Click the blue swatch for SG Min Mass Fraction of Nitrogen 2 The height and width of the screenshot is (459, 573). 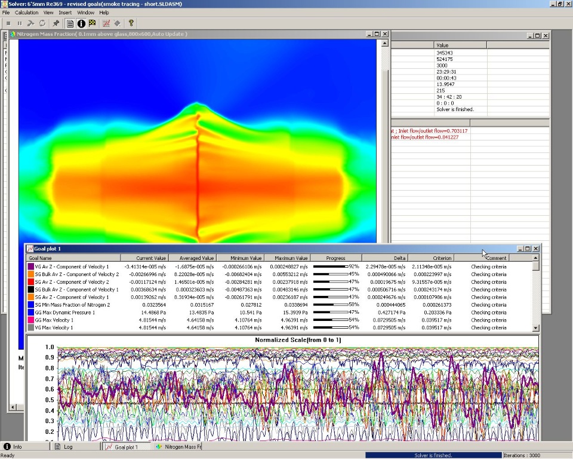pyautogui.click(x=30, y=305)
